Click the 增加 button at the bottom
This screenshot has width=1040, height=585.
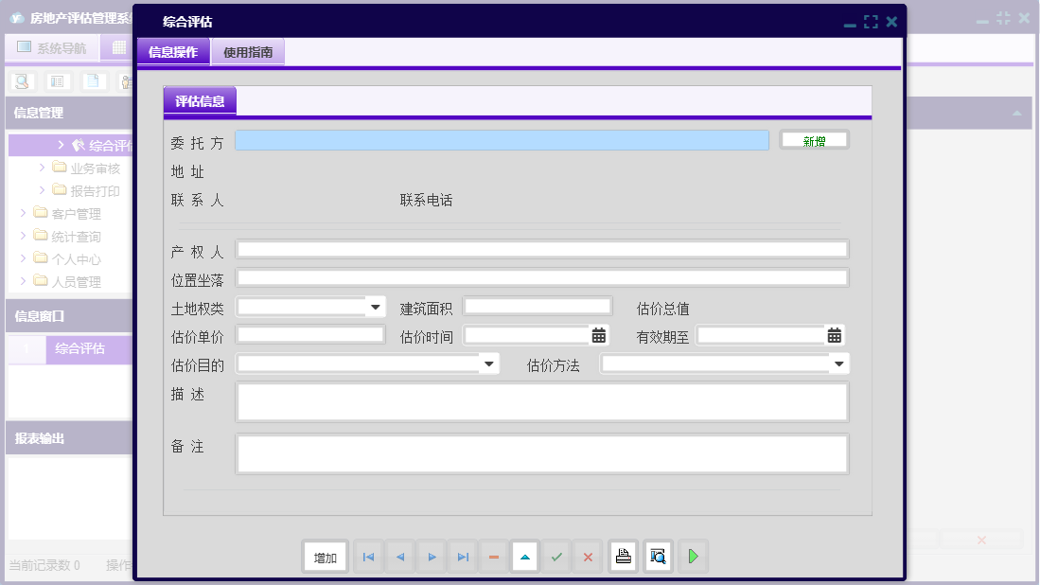click(x=325, y=557)
